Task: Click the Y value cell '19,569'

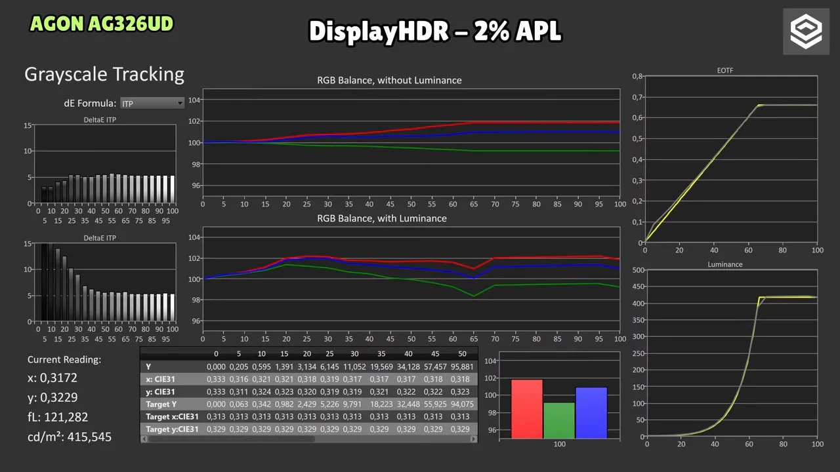Action: [x=381, y=367]
